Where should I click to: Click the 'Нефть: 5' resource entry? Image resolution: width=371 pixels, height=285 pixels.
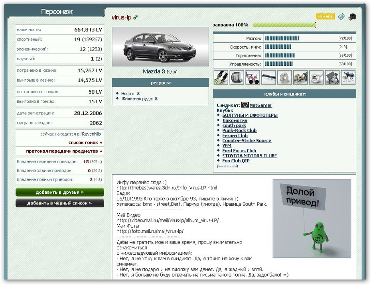[x=130, y=94]
